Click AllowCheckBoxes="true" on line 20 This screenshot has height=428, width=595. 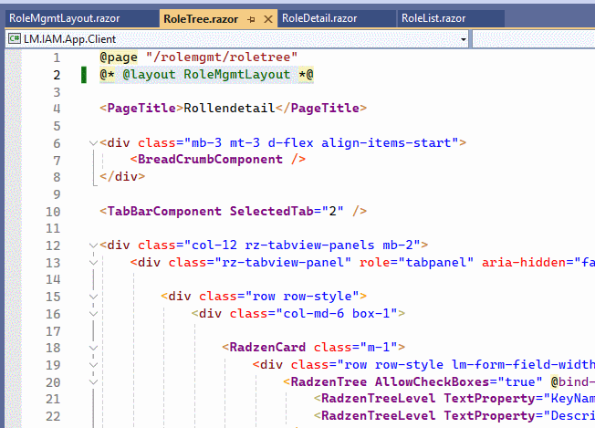coord(458,381)
